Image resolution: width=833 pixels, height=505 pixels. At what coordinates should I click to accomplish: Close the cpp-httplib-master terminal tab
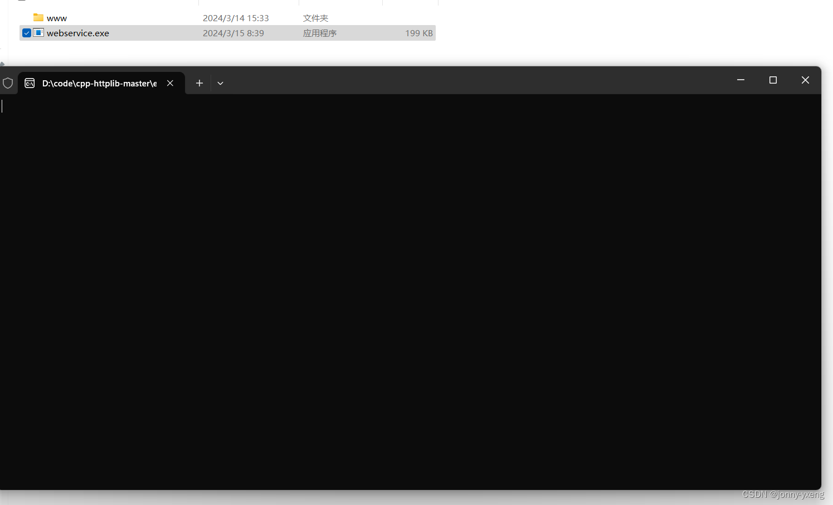coord(170,82)
